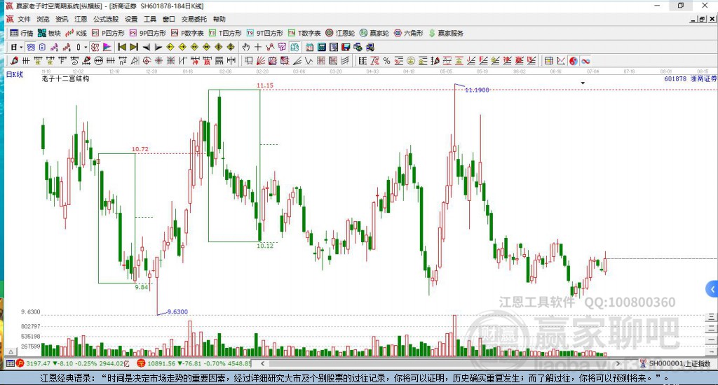Image resolution: width=718 pixels, height=385 pixels.
Task: Launch the 赢家轮 wheel tool
Action: 374,34
